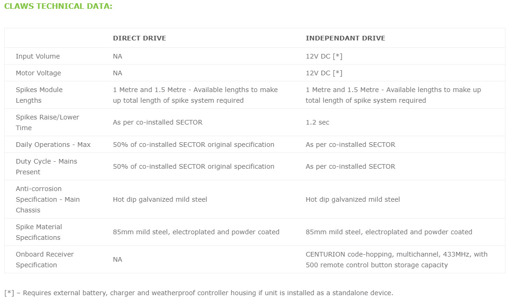The height and width of the screenshot is (304, 512).
Task: Click the Motor Voltage 12V DC [*] cell
Action: (x=324, y=73)
